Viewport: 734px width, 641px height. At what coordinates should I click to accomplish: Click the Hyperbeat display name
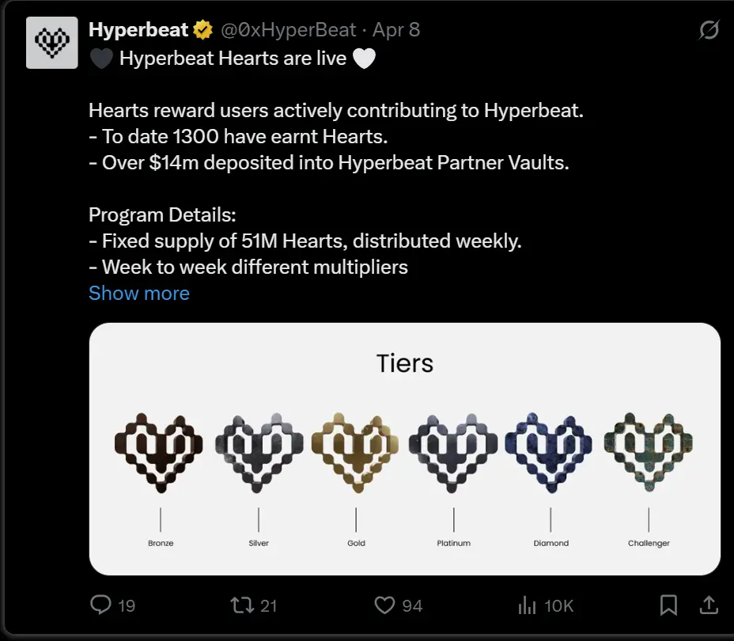pyautogui.click(x=138, y=29)
